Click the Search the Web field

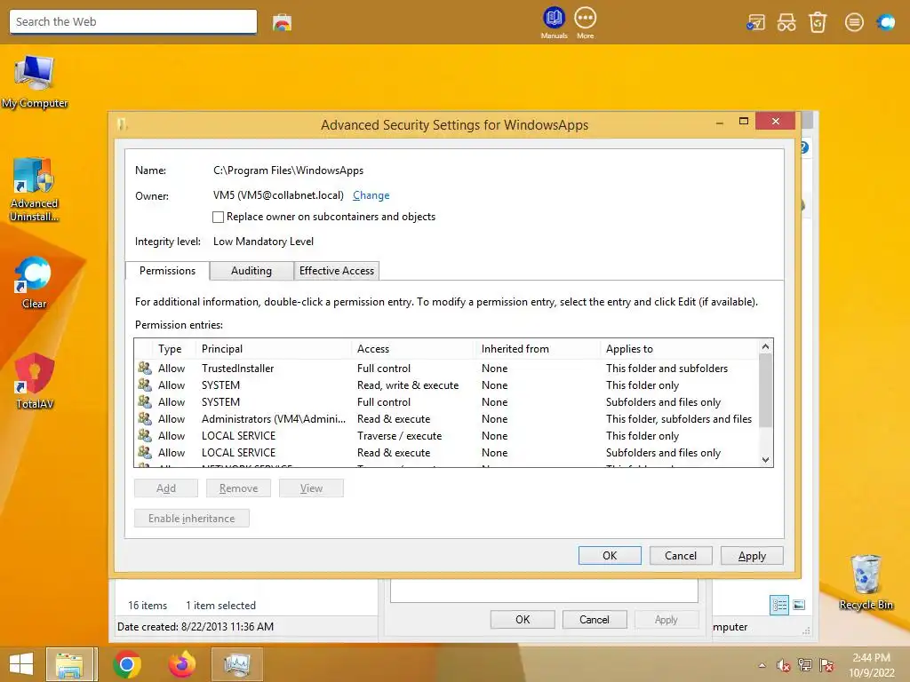coord(133,22)
